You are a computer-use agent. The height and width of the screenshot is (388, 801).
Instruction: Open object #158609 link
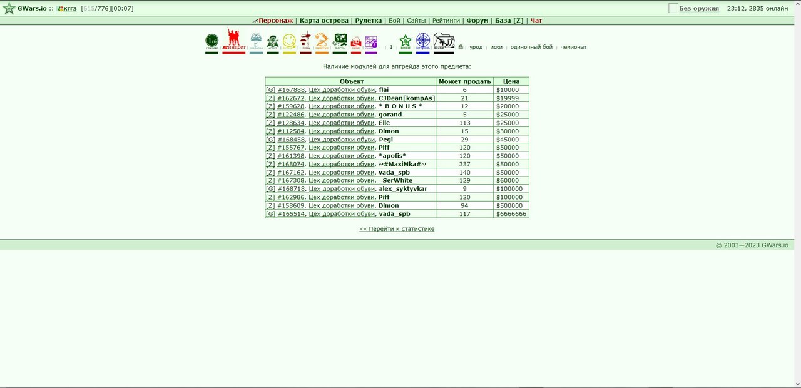pos(291,206)
